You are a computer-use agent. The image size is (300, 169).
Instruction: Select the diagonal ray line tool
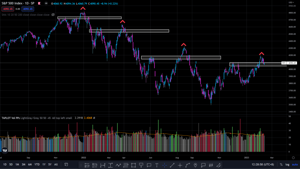(219, 165)
